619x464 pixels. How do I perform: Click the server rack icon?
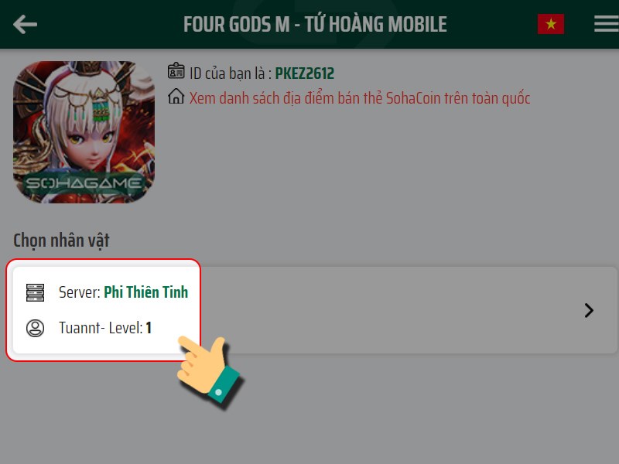[x=35, y=293]
